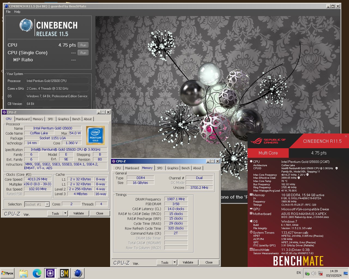Run the CPU (Single Core) benchmark
Viewport: 349px width, 279px height.
(83, 53)
